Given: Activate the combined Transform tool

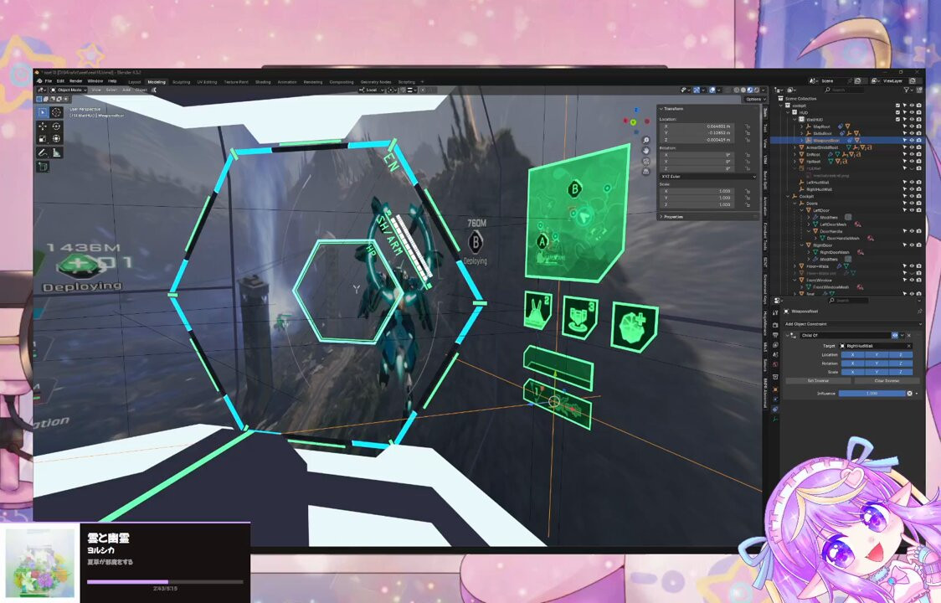Looking at the screenshot, I should click(56, 138).
